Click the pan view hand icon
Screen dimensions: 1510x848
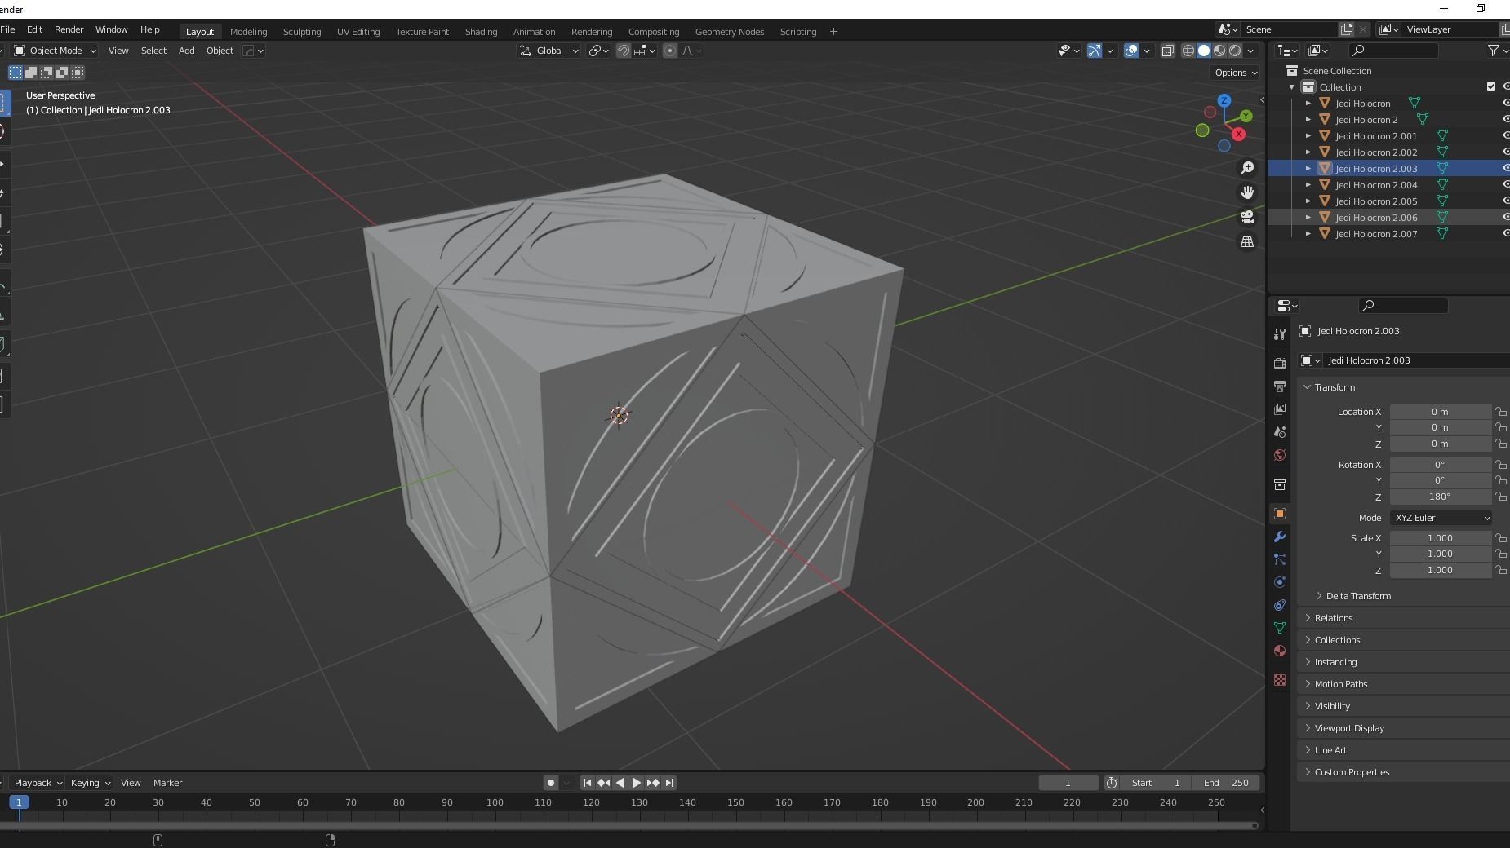point(1247,192)
